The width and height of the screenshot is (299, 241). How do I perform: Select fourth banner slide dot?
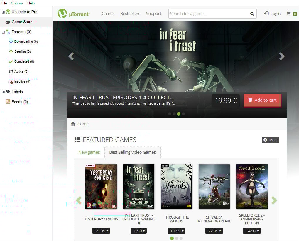pyautogui.click(x=183, y=114)
